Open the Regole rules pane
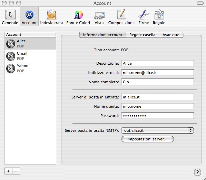The image size is (206, 180). coord(159,17)
